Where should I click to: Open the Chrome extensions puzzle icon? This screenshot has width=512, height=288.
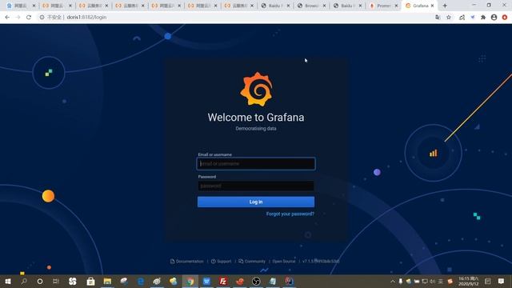pyautogui.click(x=483, y=18)
